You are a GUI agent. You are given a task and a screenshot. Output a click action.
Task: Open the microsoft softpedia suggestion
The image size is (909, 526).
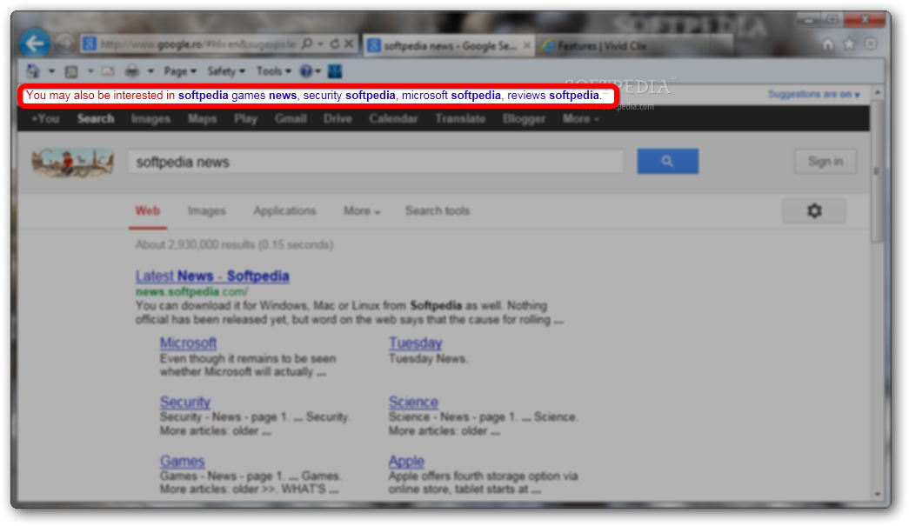click(x=451, y=95)
